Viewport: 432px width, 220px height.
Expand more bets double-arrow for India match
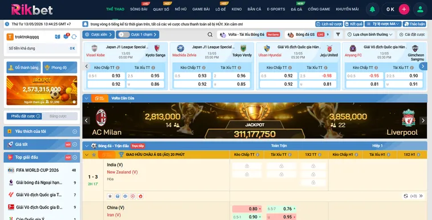pyautogui.click(x=421, y=196)
